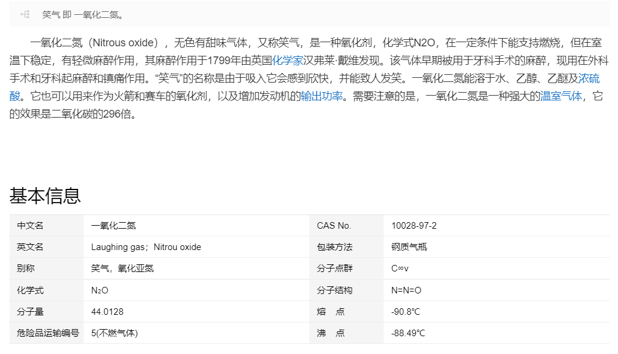This screenshot has width=618, height=354.
Task: Select the molecular weight 44.0128 value
Action: [107, 312]
